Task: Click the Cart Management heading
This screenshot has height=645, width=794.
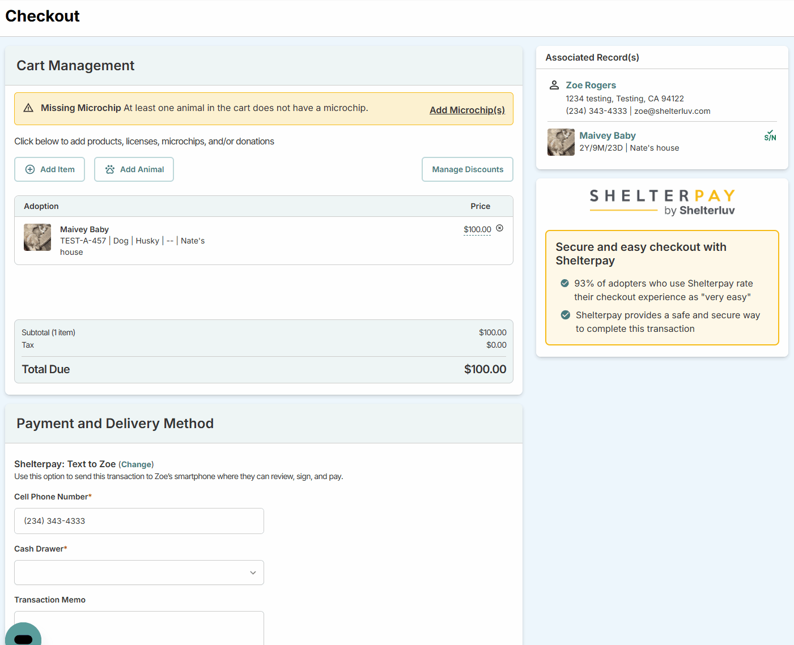Action: click(x=75, y=66)
